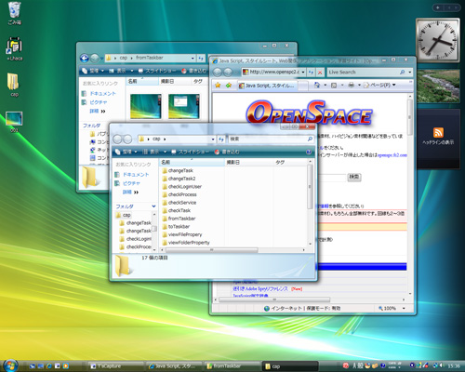Open the 001 image file on desktop
This screenshot has height=372, width=465.
click(x=14, y=122)
